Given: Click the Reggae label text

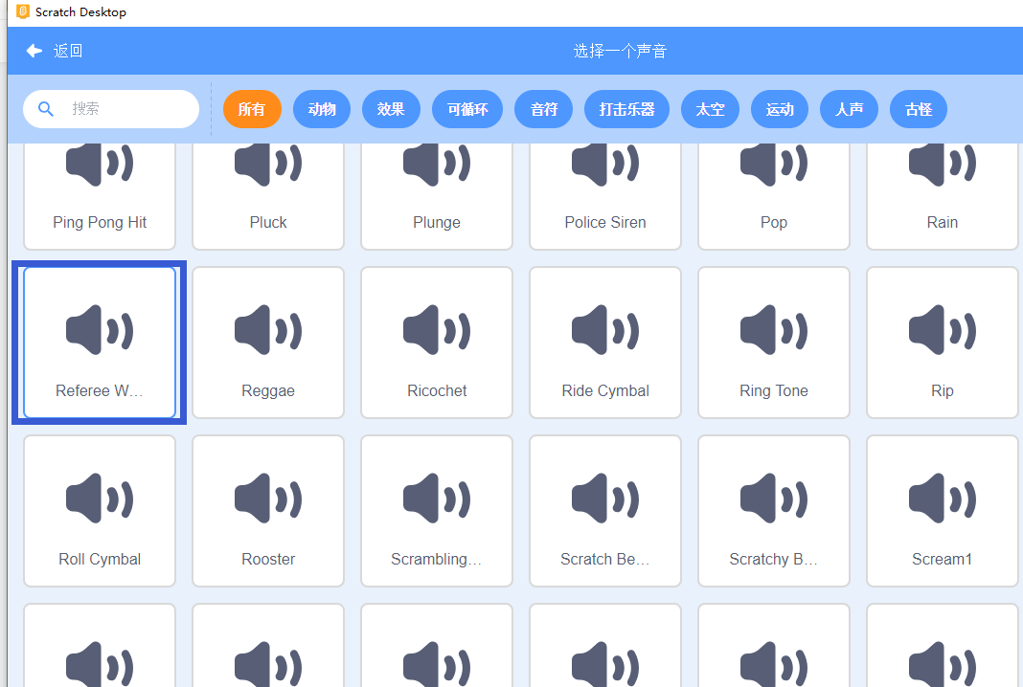Looking at the screenshot, I should (268, 391).
